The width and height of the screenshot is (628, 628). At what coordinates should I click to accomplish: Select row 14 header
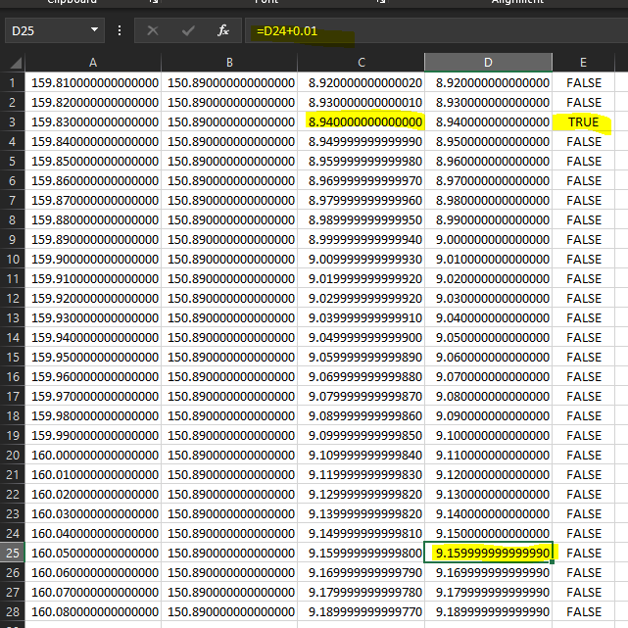pyautogui.click(x=13, y=338)
